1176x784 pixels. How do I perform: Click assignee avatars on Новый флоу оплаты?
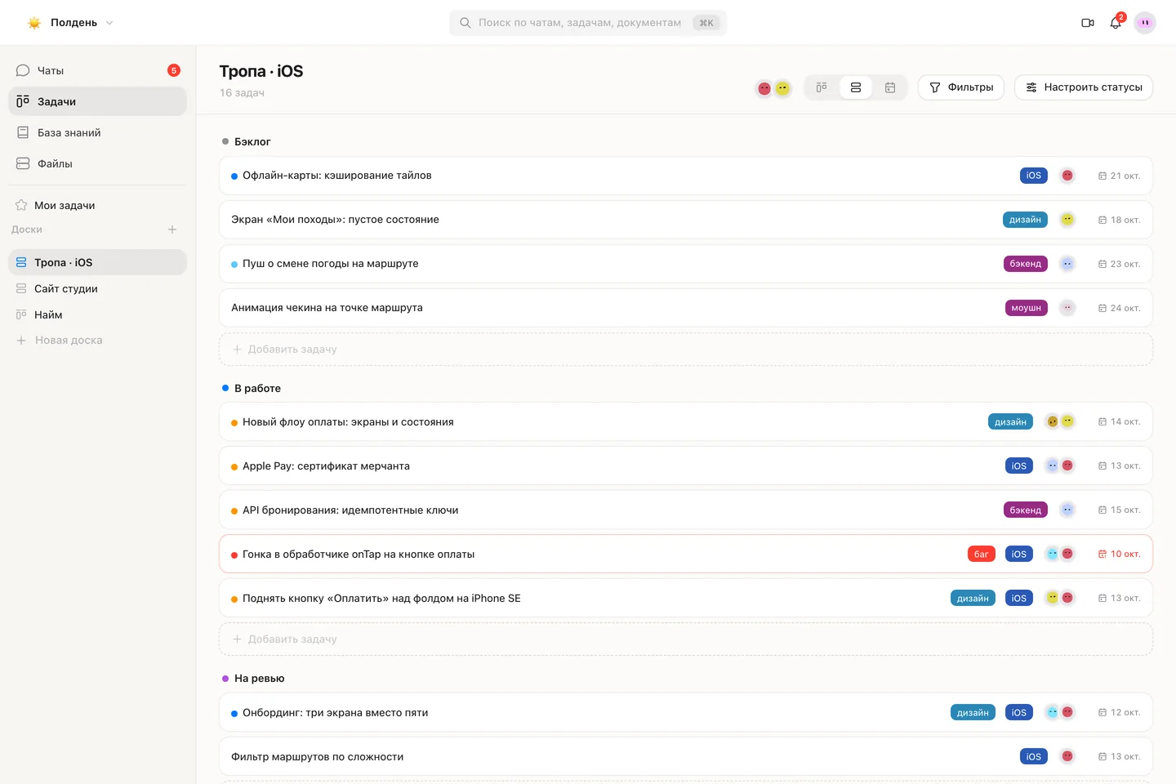click(x=1060, y=421)
